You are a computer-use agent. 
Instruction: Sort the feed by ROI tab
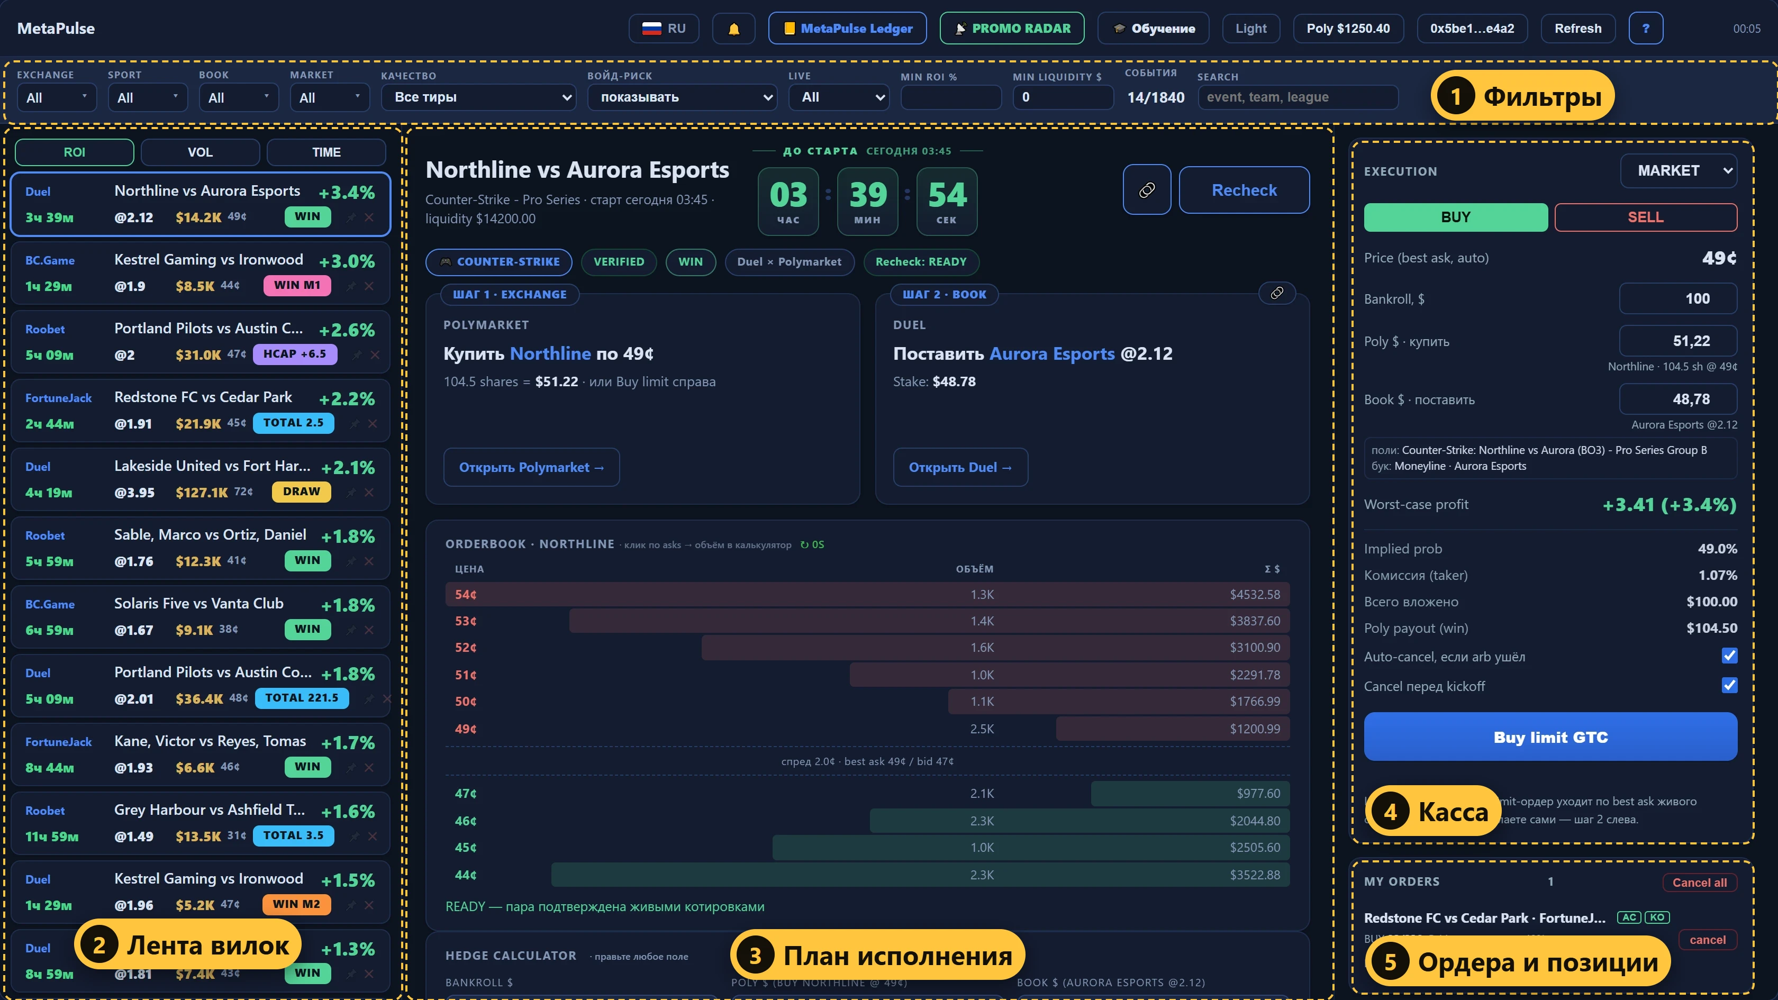(x=75, y=152)
